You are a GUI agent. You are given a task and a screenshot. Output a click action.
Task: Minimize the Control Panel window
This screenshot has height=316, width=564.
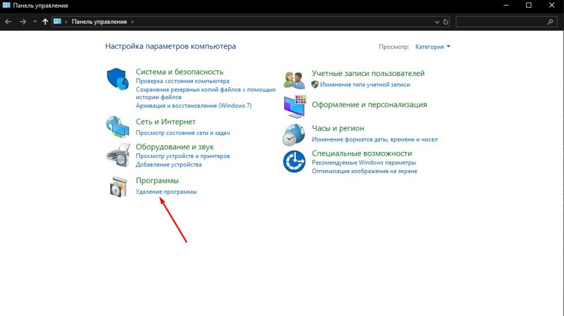point(507,6)
